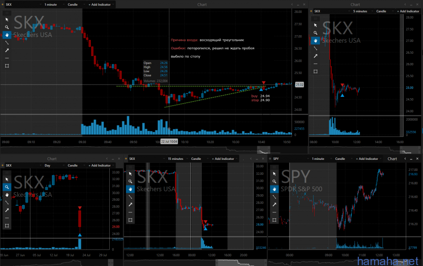The height and width of the screenshot is (266, 423).
Task: Toggle the orange link dot beside SPY symbol
Action: coord(270,159)
